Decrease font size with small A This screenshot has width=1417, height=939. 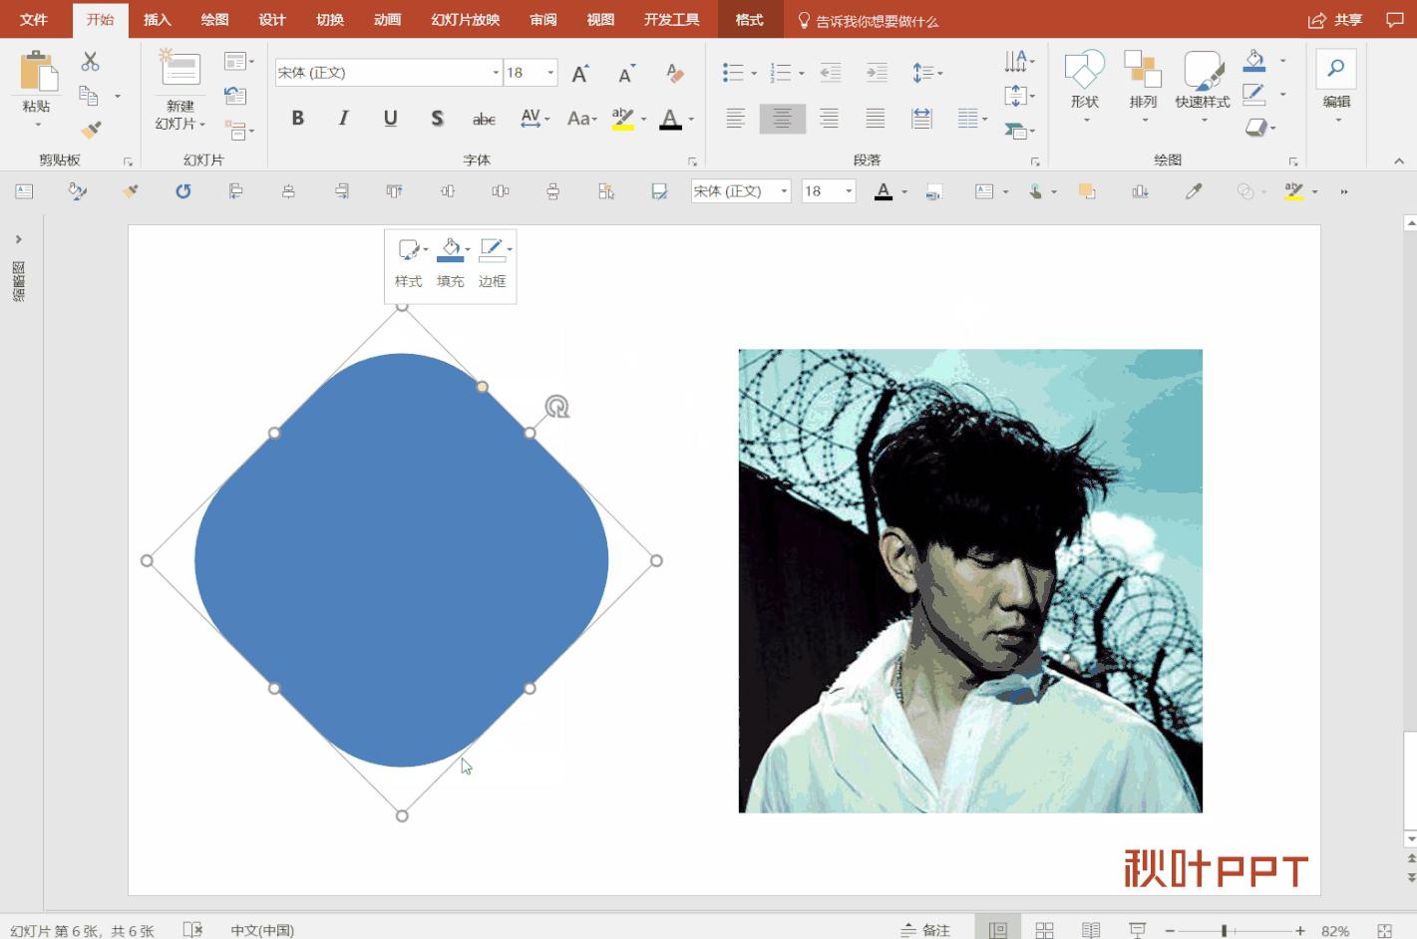coord(625,73)
